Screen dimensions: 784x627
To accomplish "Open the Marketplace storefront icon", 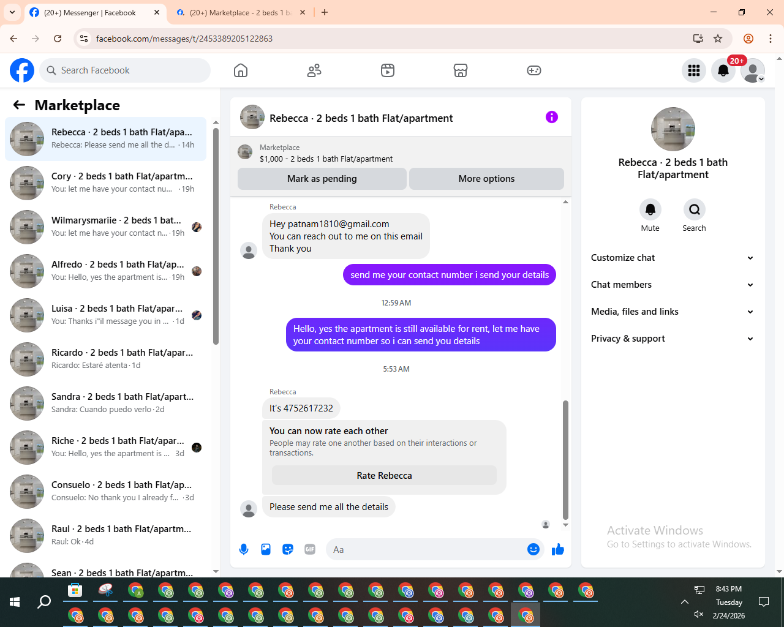I will click(x=461, y=70).
